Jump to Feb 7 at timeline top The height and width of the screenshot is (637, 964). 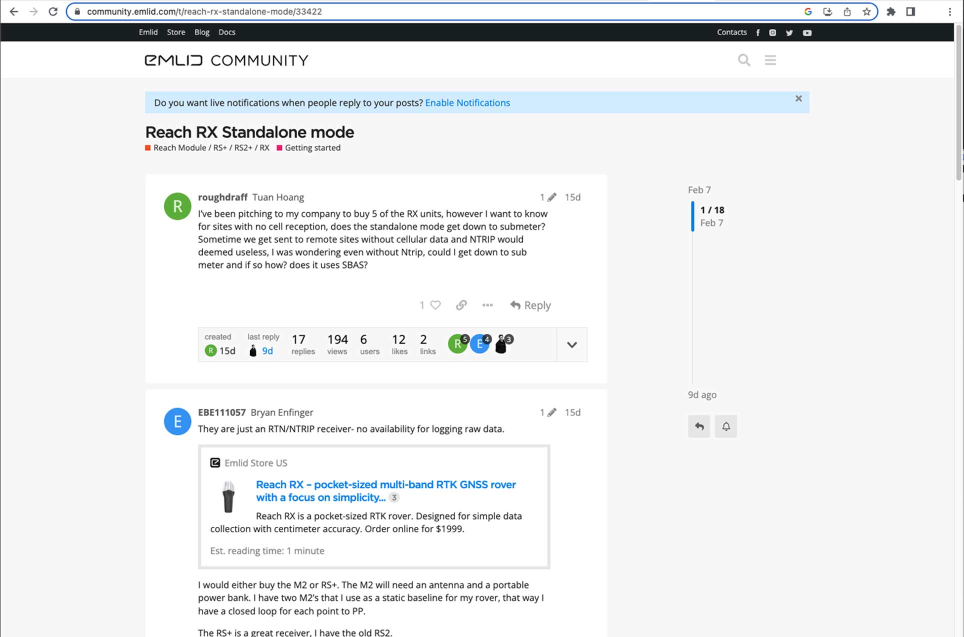pyautogui.click(x=699, y=190)
